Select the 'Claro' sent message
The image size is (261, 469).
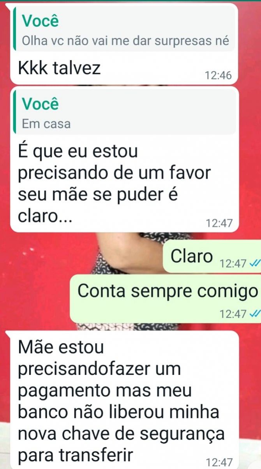[x=212, y=256]
